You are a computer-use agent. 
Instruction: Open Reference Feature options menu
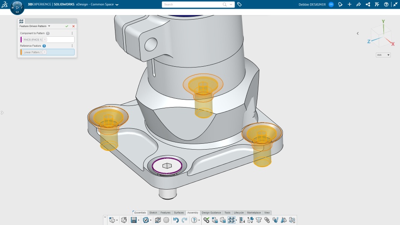(x=72, y=46)
